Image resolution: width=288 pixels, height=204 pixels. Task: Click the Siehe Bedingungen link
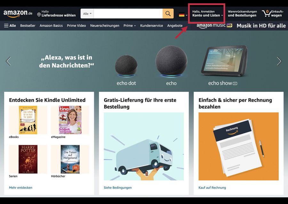tap(118, 188)
